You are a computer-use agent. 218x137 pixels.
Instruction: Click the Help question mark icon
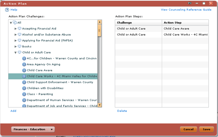[7, 10]
